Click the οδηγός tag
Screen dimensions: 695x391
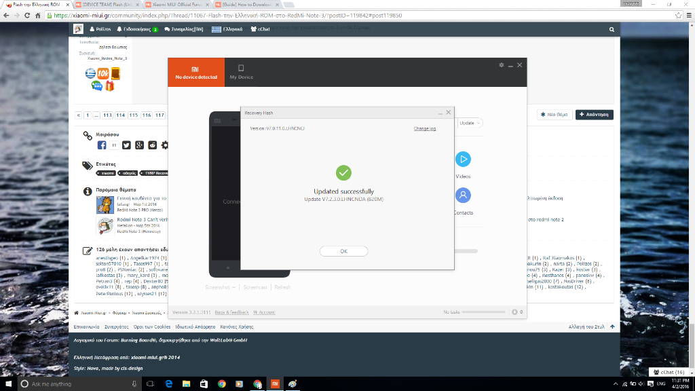click(128, 173)
